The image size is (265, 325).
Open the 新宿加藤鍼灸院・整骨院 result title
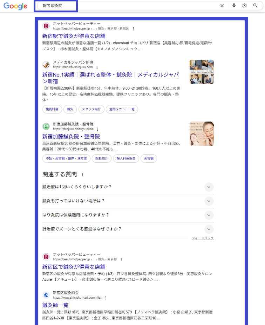71,137
